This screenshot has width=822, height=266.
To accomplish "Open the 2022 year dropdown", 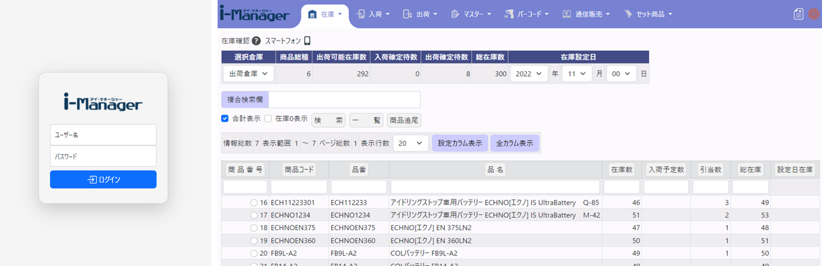I will click(528, 74).
